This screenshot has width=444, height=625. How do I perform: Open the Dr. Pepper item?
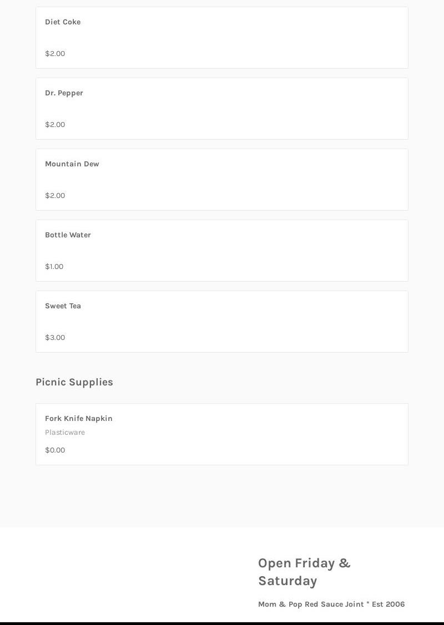click(x=64, y=93)
